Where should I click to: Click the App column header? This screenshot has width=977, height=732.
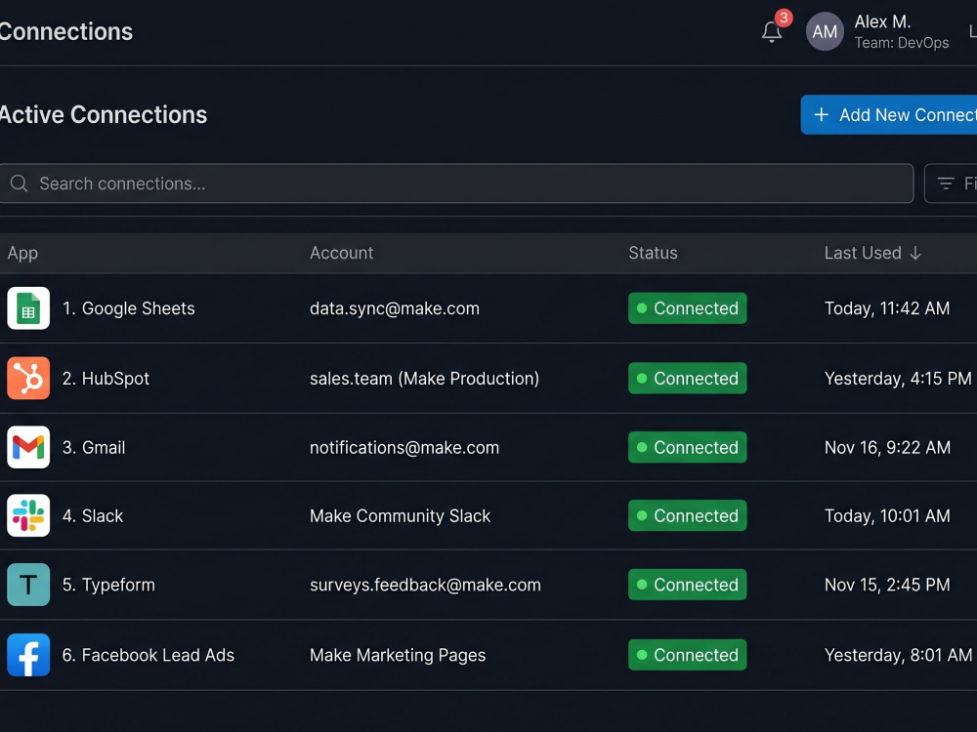point(22,253)
